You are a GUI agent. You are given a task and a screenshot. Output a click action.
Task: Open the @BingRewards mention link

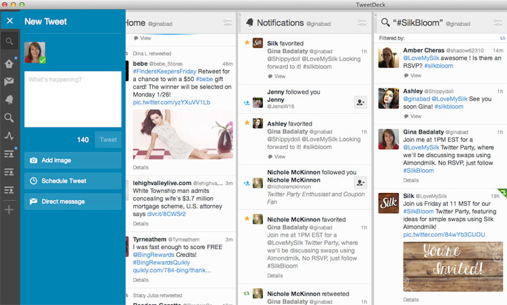(153, 255)
